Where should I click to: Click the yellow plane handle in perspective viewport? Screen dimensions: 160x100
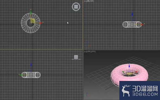click(129, 73)
